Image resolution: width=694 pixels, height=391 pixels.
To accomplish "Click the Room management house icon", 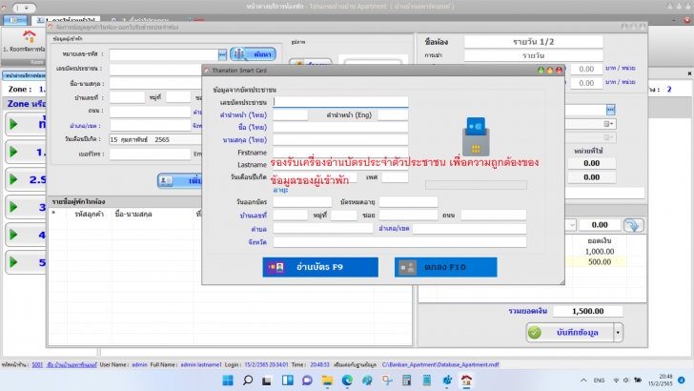I will pos(30,36).
